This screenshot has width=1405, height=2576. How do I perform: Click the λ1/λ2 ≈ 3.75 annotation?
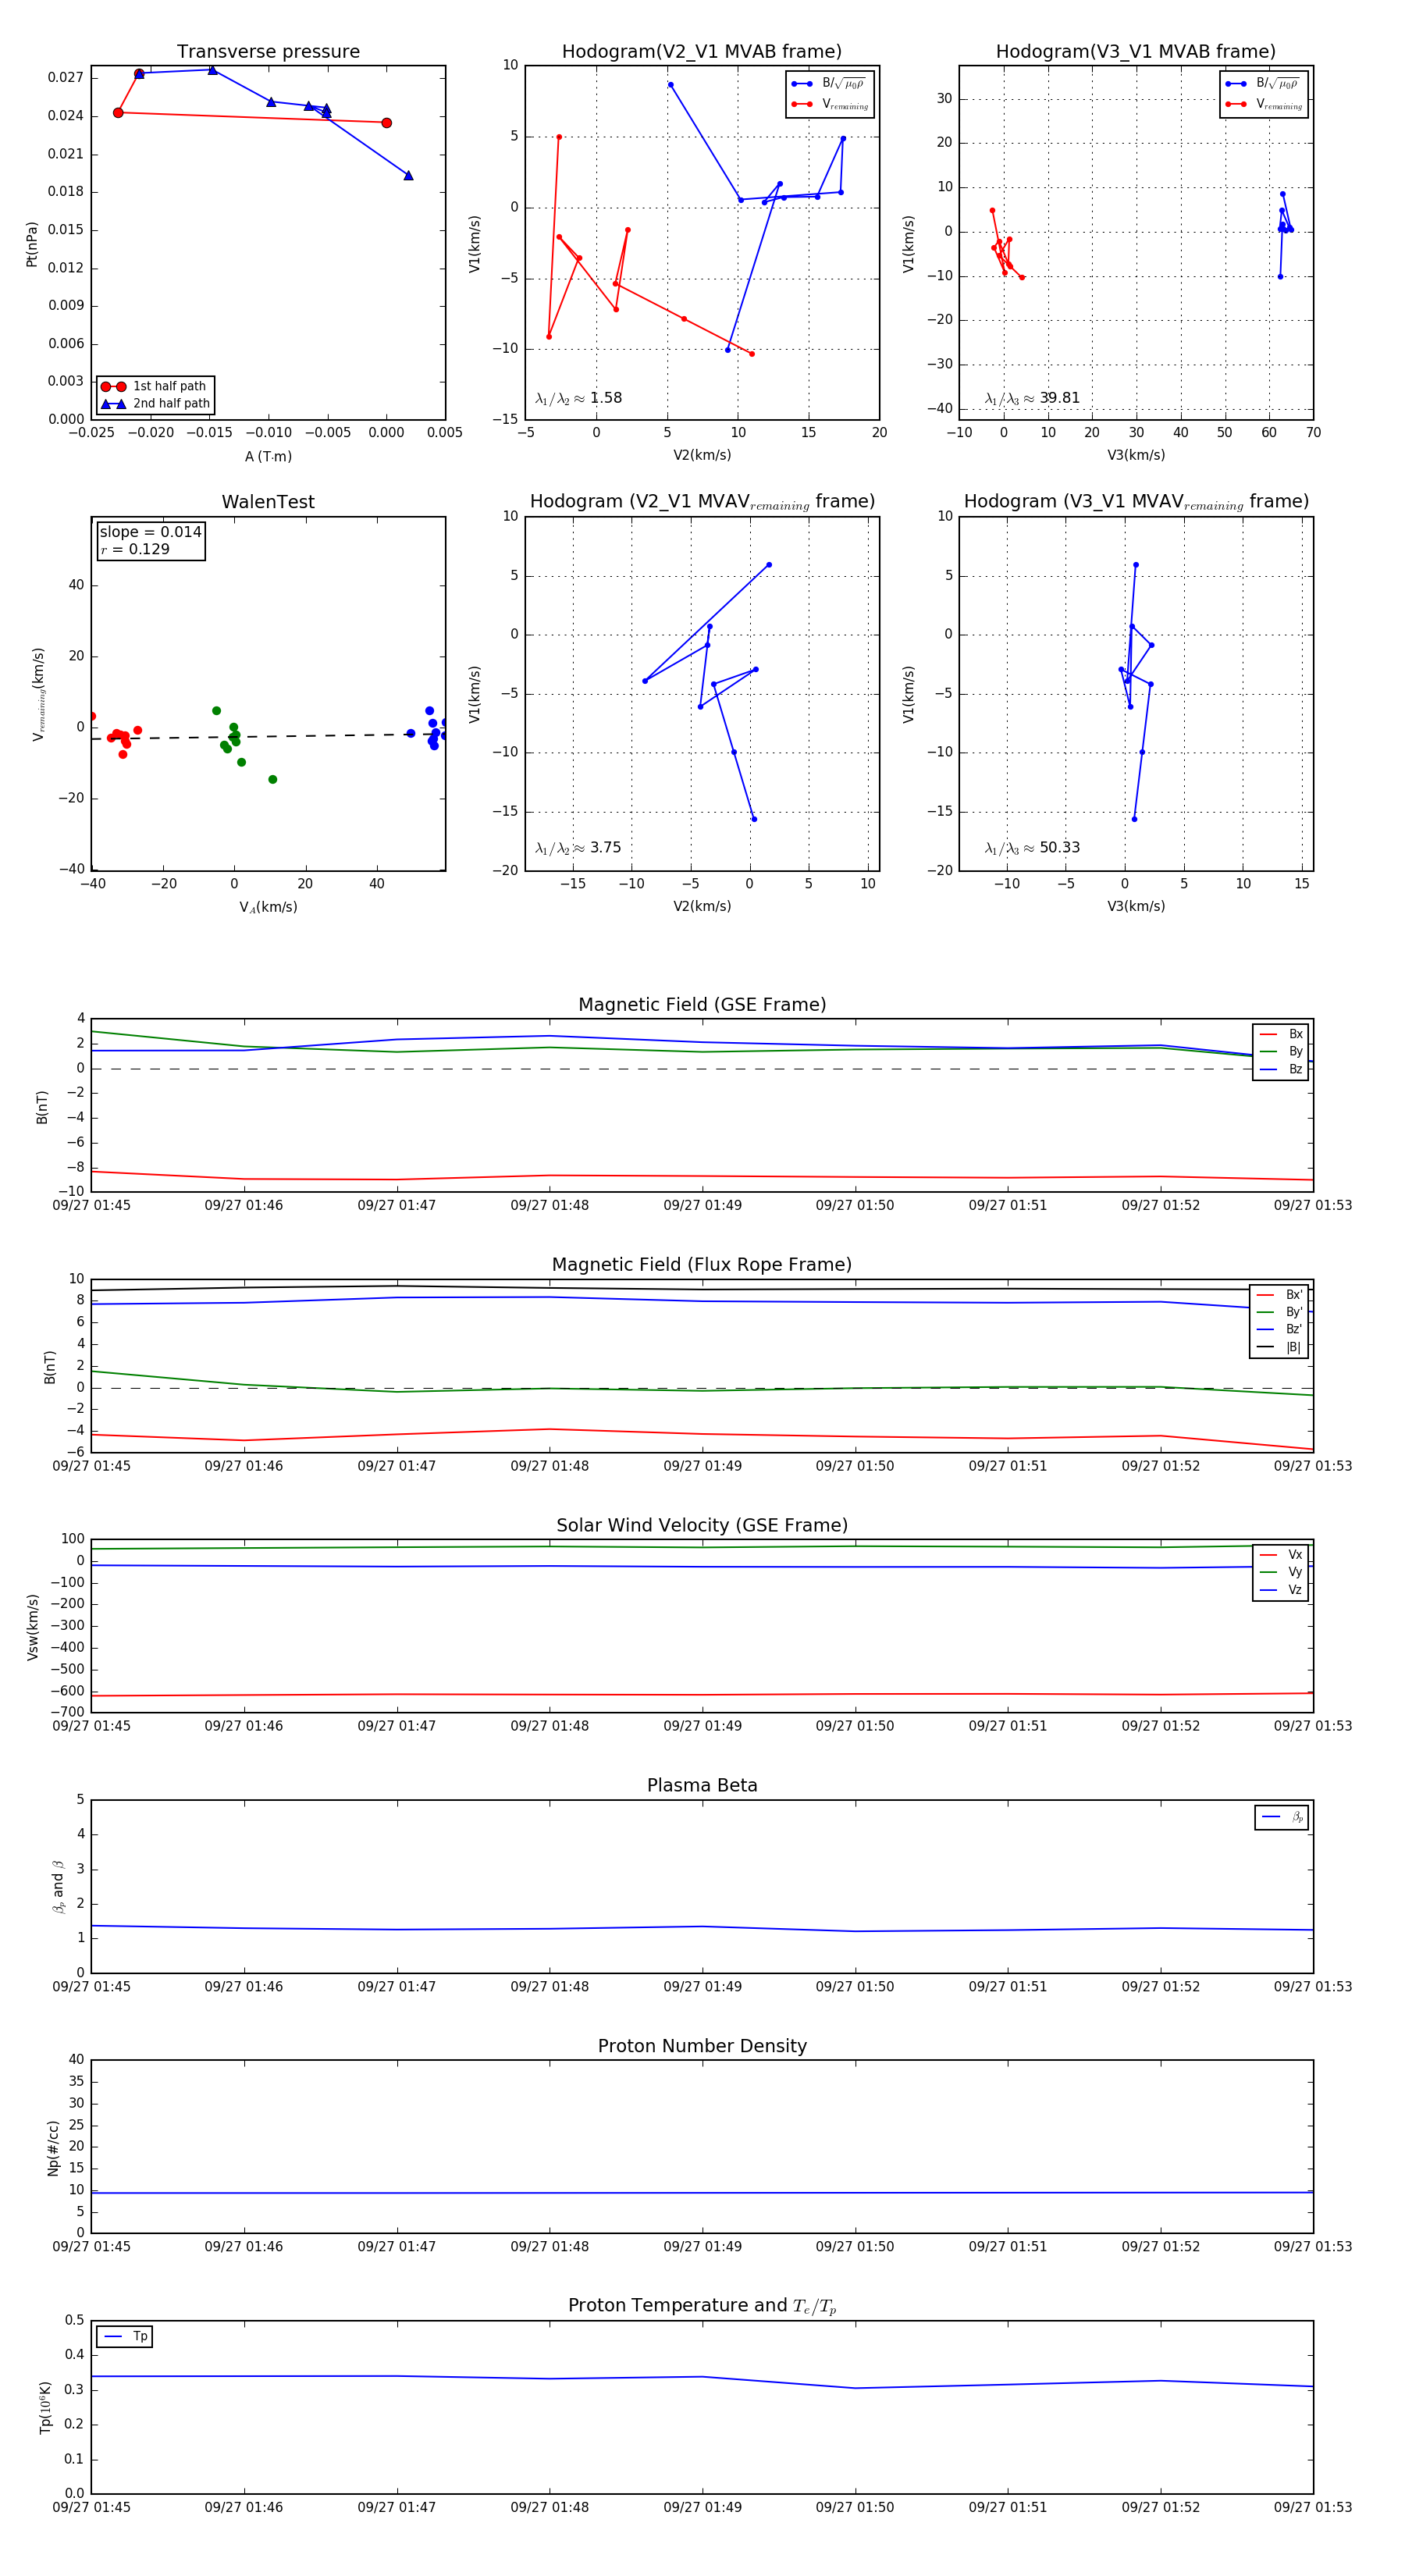[579, 848]
